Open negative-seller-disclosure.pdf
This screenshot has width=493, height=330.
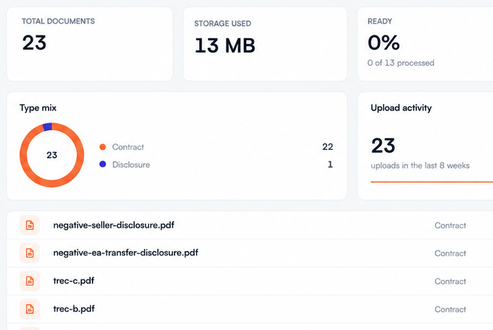(114, 225)
